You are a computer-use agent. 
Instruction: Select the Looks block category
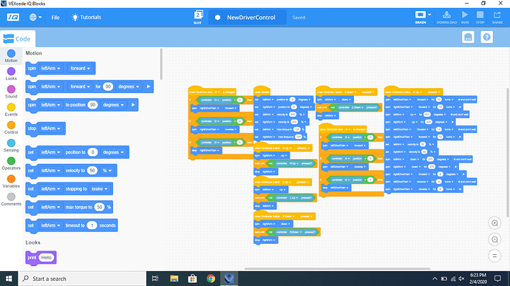coord(11,74)
